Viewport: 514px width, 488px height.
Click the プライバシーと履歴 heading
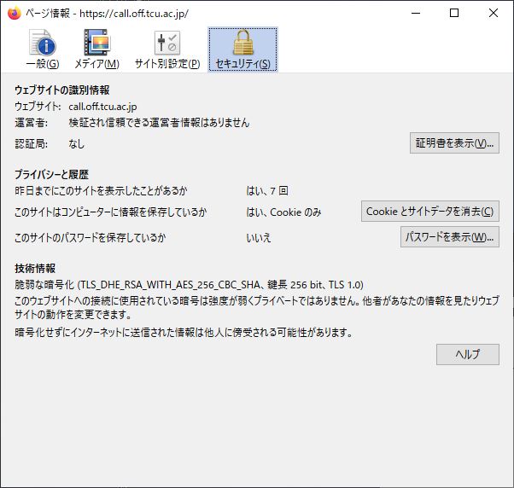tap(51, 174)
